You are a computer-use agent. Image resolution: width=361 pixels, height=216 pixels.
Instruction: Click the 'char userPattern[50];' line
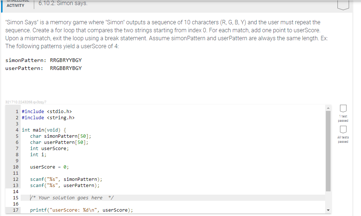pyautogui.click(x=59, y=142)
